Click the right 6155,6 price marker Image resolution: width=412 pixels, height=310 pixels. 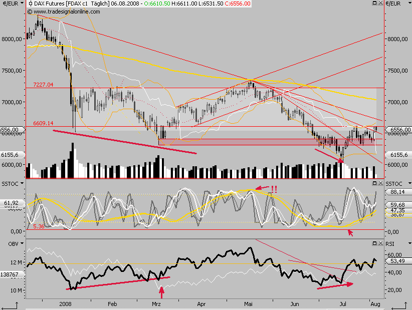[398, 155]
